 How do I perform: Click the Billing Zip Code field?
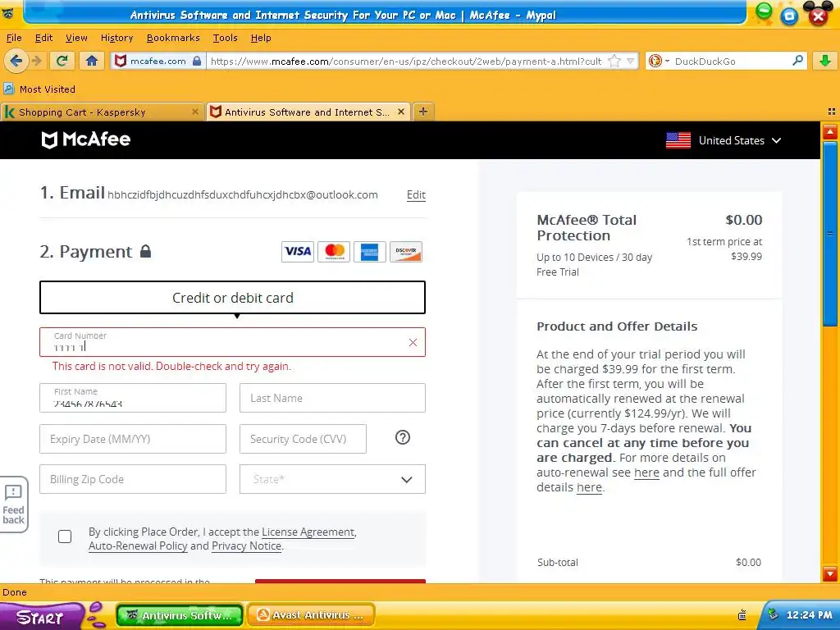(x=133, y=479)
